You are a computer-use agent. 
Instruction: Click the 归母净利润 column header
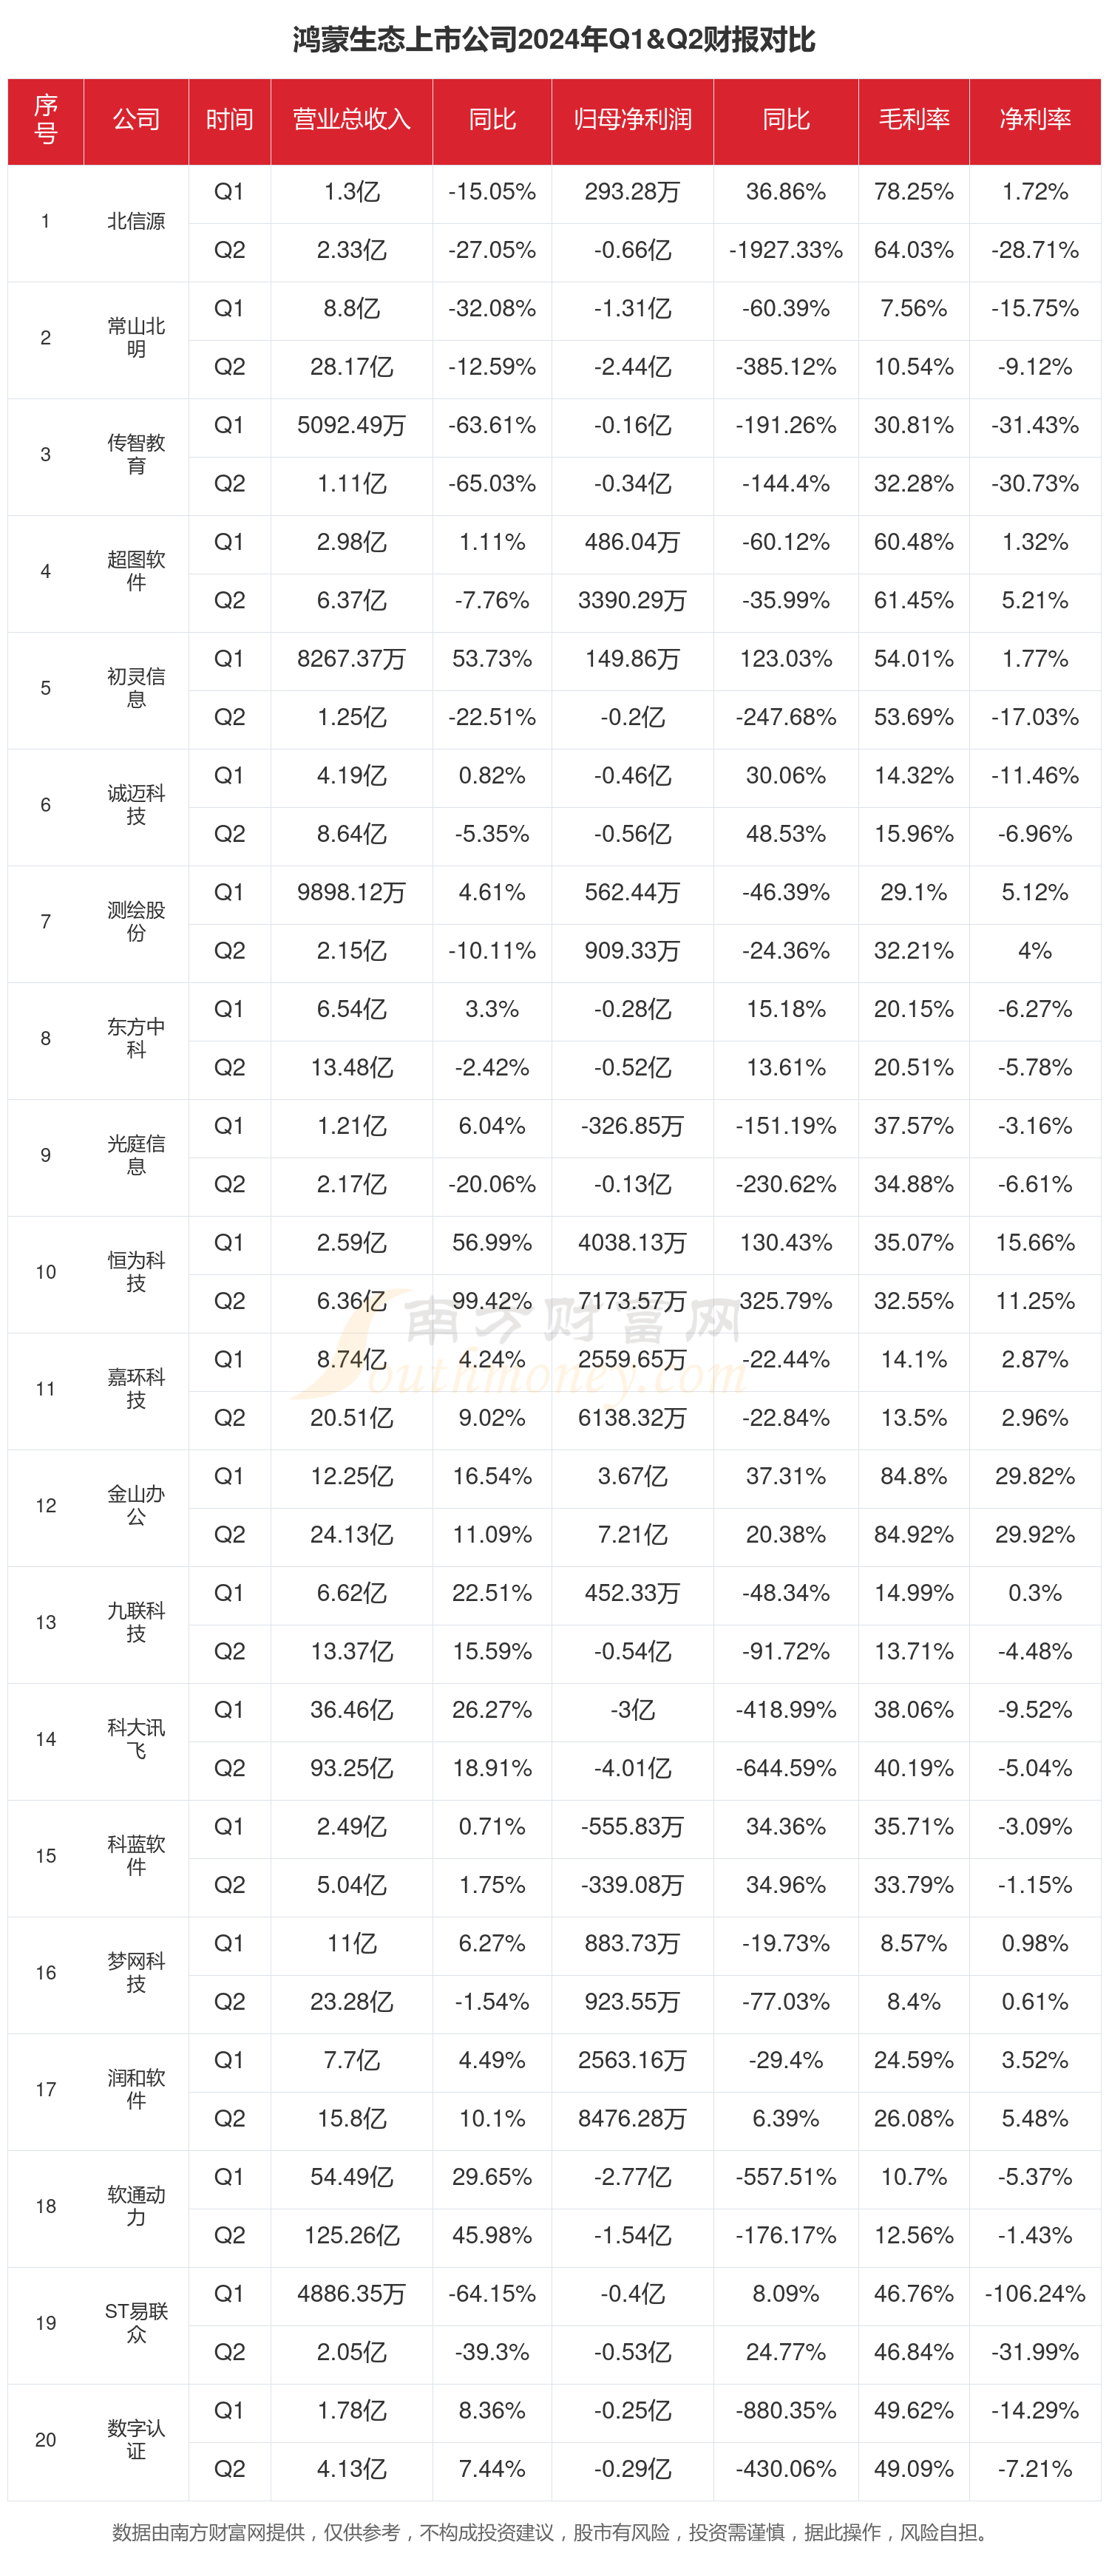coord(632,120)
